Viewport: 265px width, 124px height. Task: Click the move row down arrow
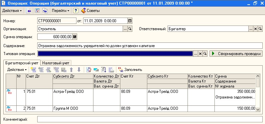[x=79, y=70]
